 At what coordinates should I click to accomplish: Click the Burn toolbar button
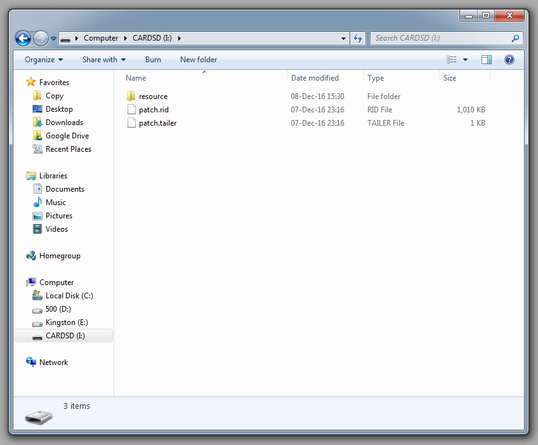tap(153, 60)
